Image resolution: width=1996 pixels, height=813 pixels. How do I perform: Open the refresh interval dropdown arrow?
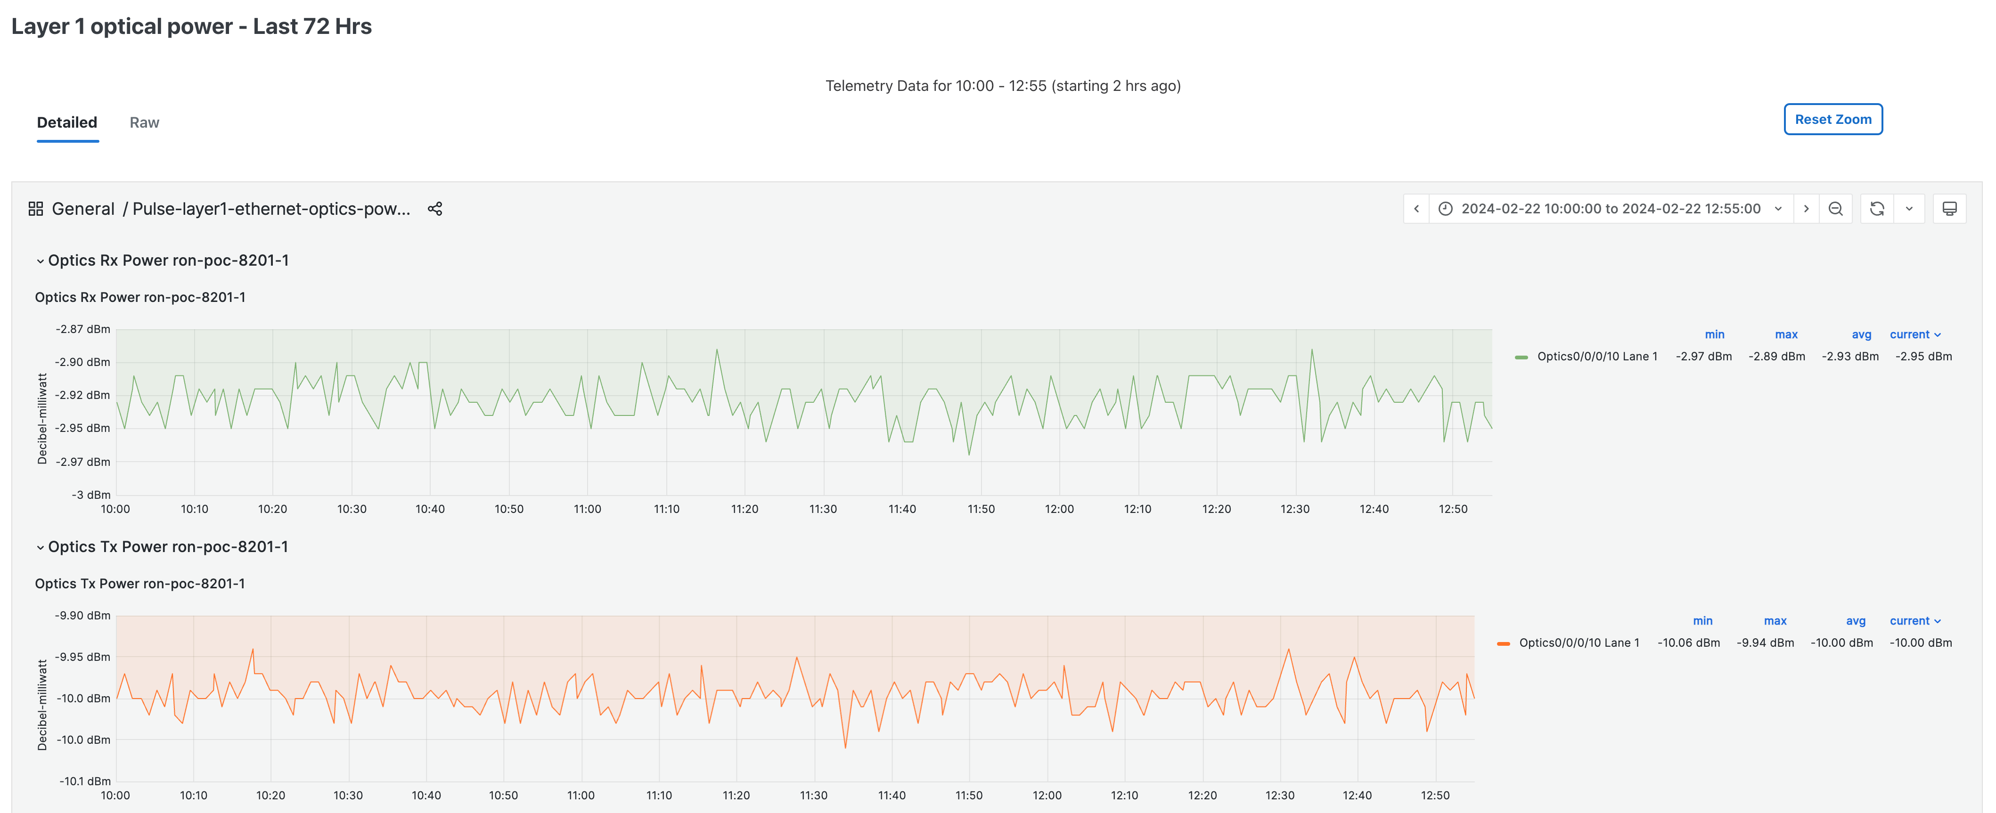pos(1908,209)
